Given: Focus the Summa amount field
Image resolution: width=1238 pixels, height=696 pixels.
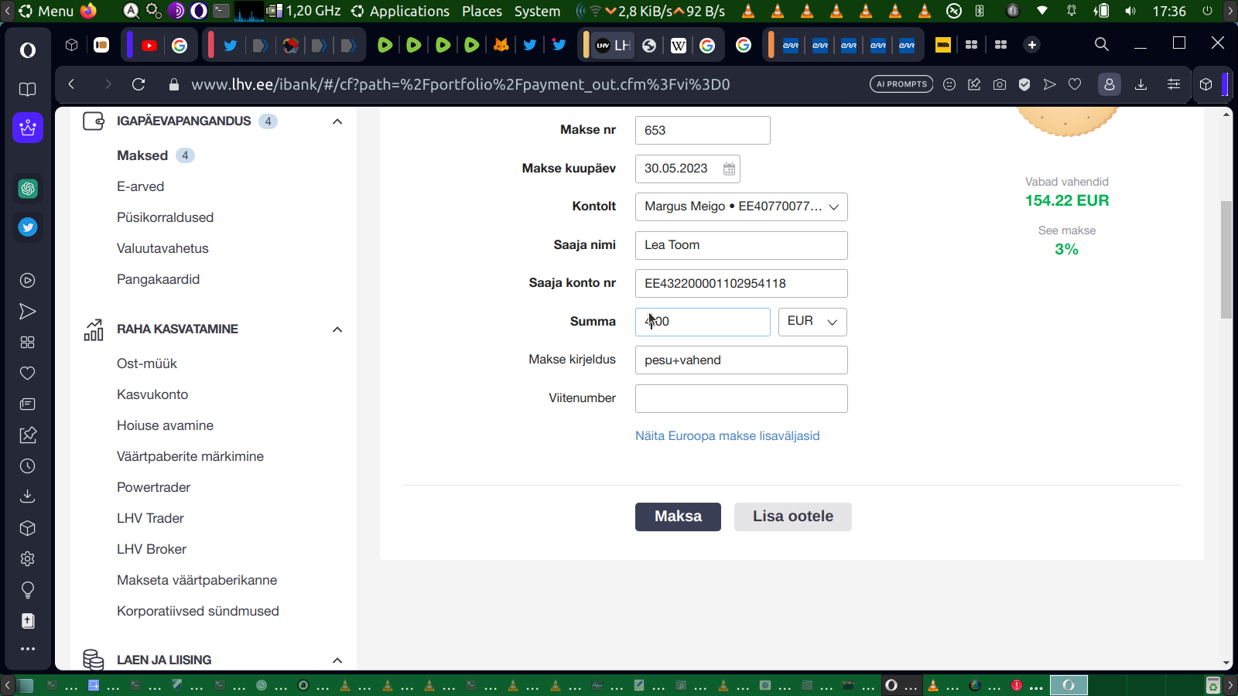Looking at the screenshot, I should [703, 322].
